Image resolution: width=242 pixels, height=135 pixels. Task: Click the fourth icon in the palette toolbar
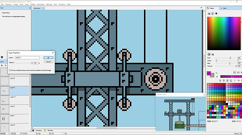231,80
